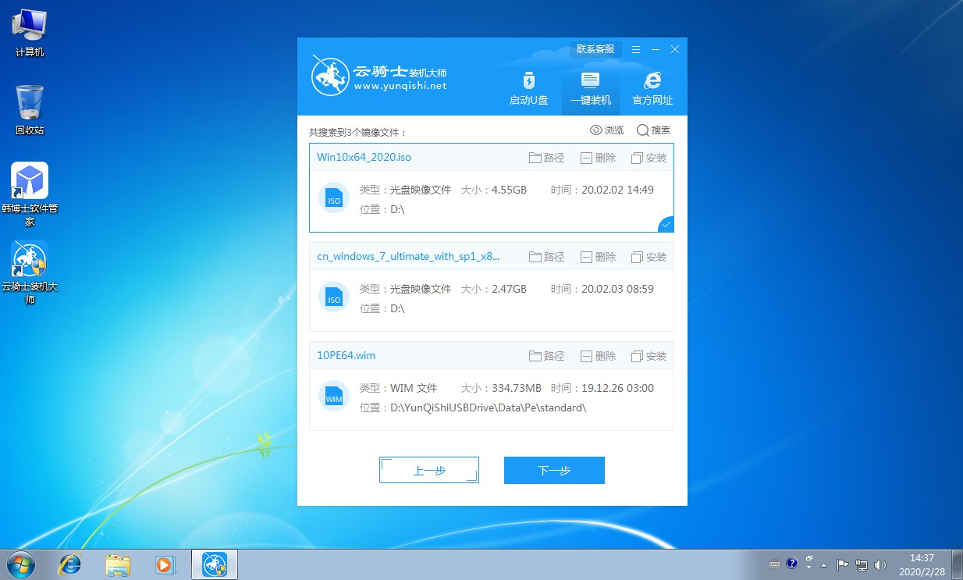Click ISO icon of the 2.47GB entry
Screen dimensions: 963x580
334,297
